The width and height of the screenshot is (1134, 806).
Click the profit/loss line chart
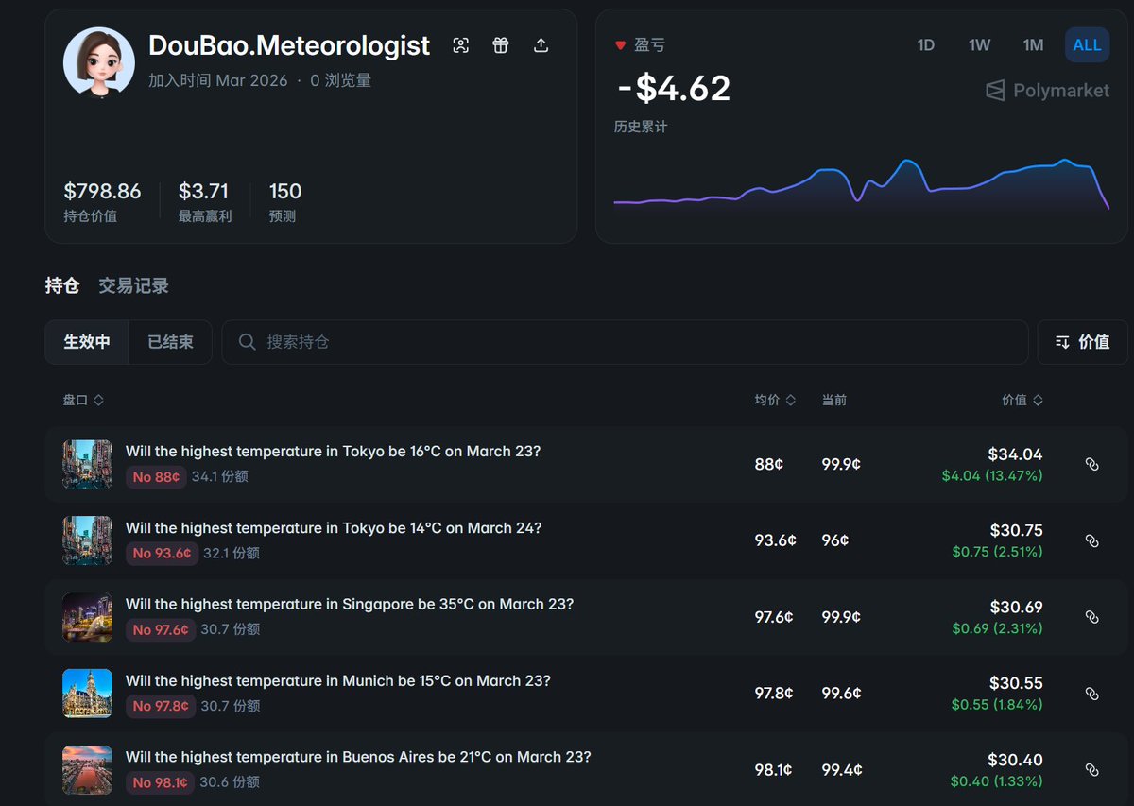click(x=861, y=184)
